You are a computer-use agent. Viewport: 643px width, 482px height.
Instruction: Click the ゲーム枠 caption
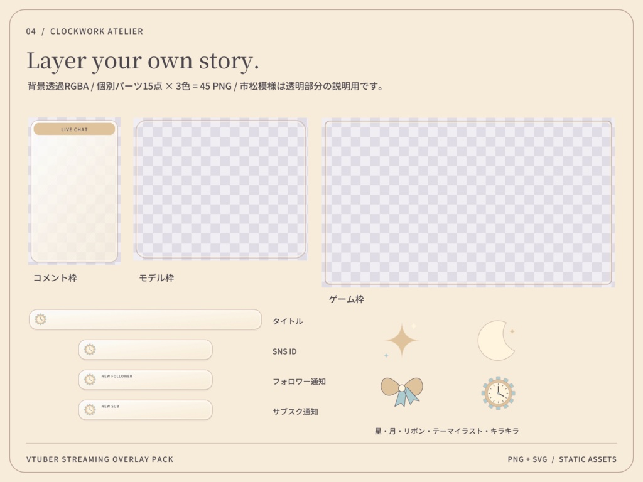click(347, 299)
